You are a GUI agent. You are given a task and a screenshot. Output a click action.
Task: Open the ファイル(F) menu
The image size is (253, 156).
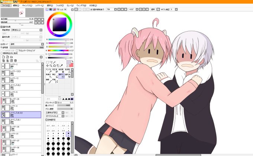click(x=6, y=6)
